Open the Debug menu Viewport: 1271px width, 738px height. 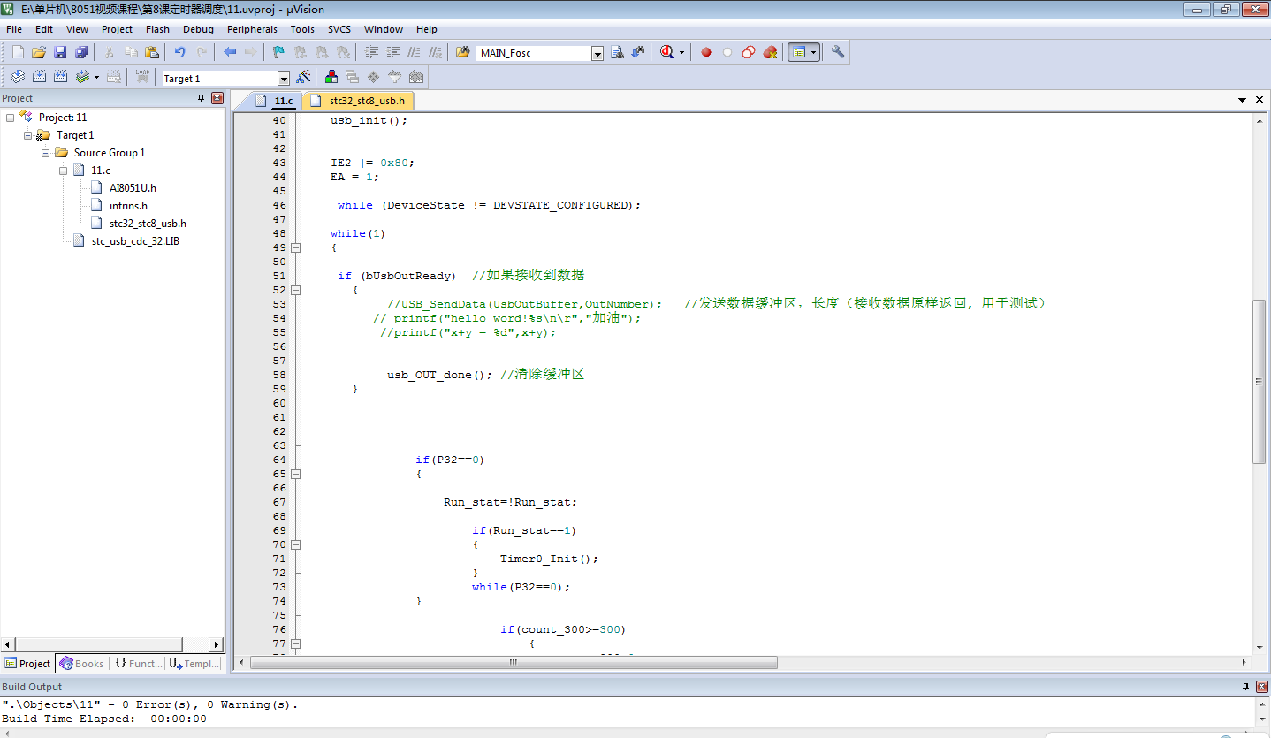tap(199, 29)
